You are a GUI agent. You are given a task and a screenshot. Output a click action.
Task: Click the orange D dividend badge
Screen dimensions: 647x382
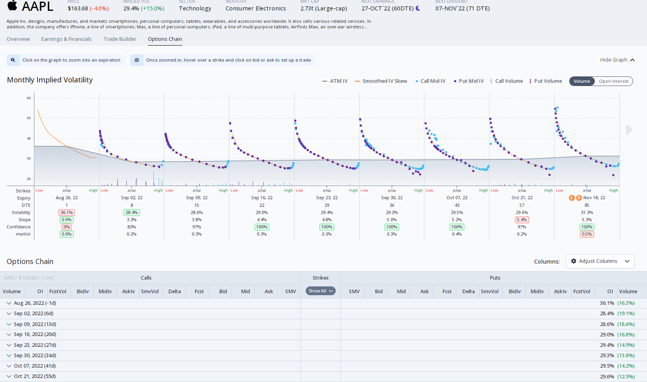(579, 198)
